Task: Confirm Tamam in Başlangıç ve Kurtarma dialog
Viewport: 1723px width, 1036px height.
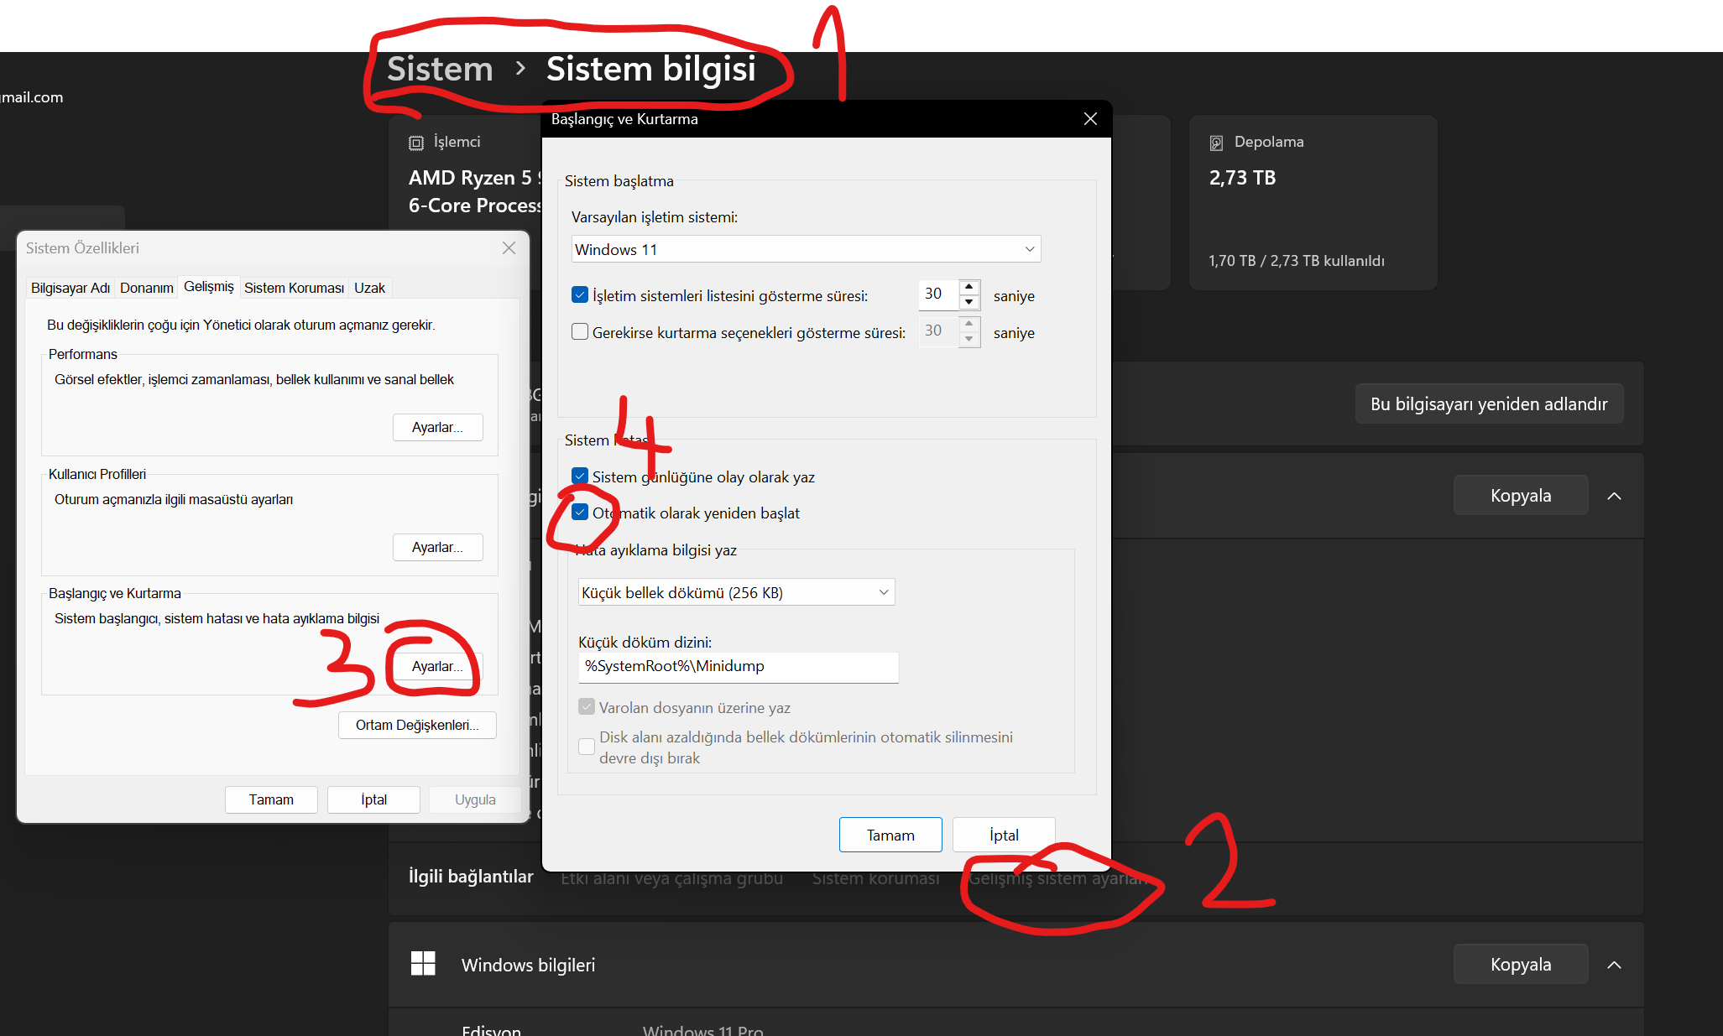Action: click(x=890, y=835)
